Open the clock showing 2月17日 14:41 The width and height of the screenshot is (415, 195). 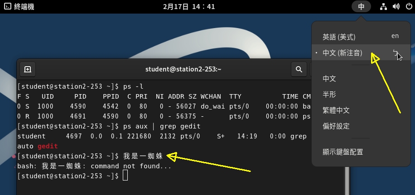click(189, 6)
